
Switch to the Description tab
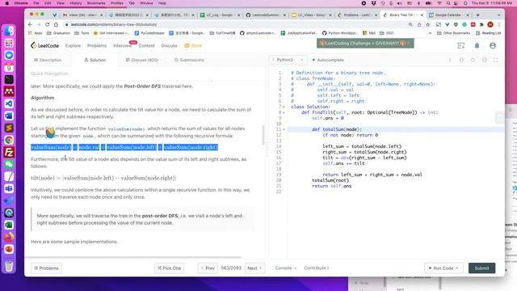48,60
